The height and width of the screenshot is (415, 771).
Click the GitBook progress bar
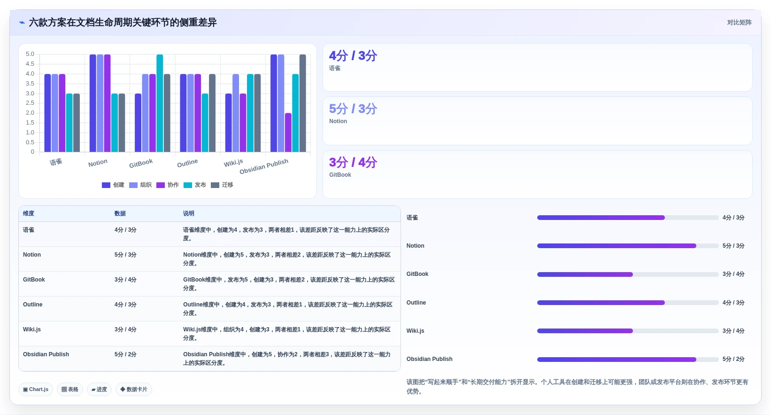[628, 274]
